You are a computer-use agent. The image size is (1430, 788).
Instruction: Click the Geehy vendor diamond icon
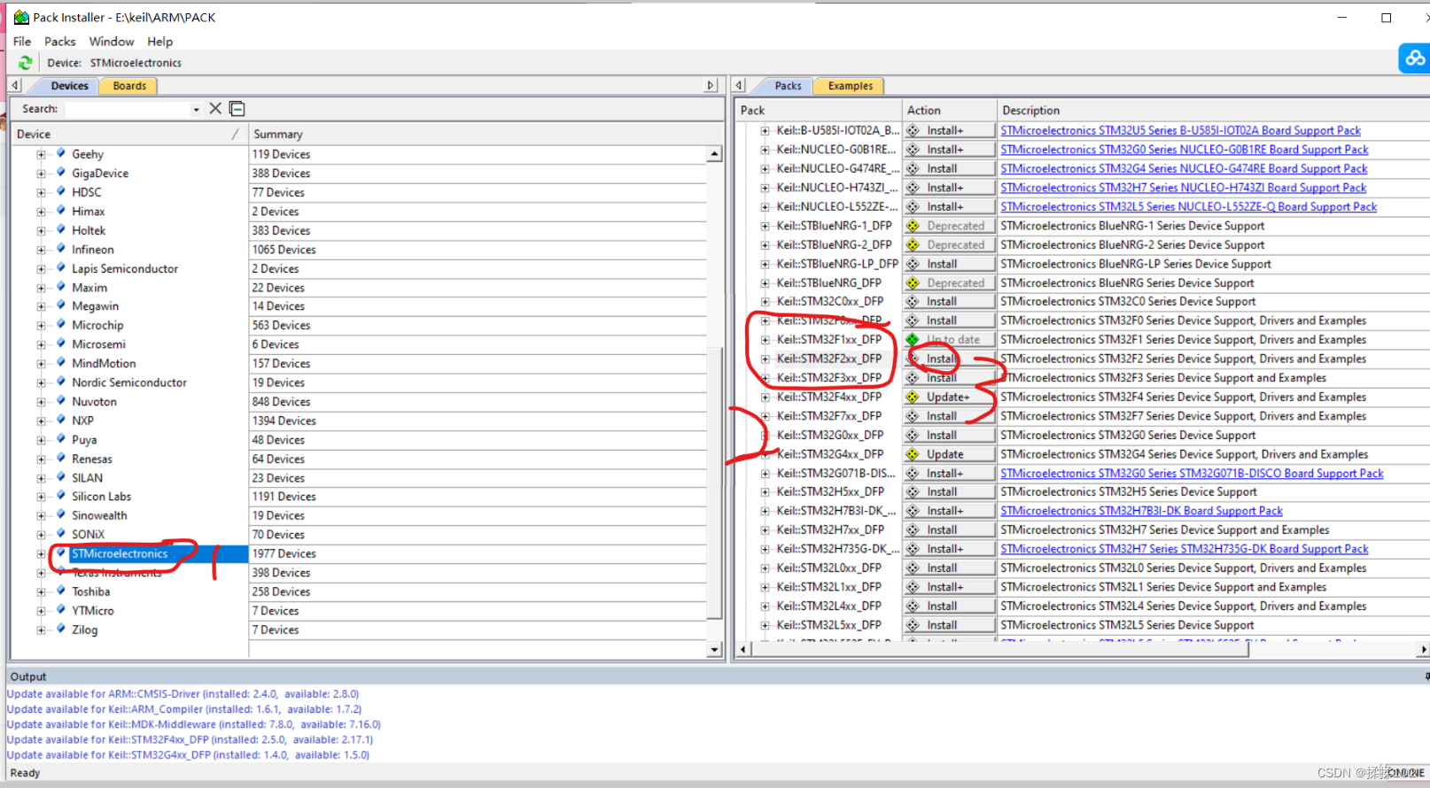coord(61,153)
